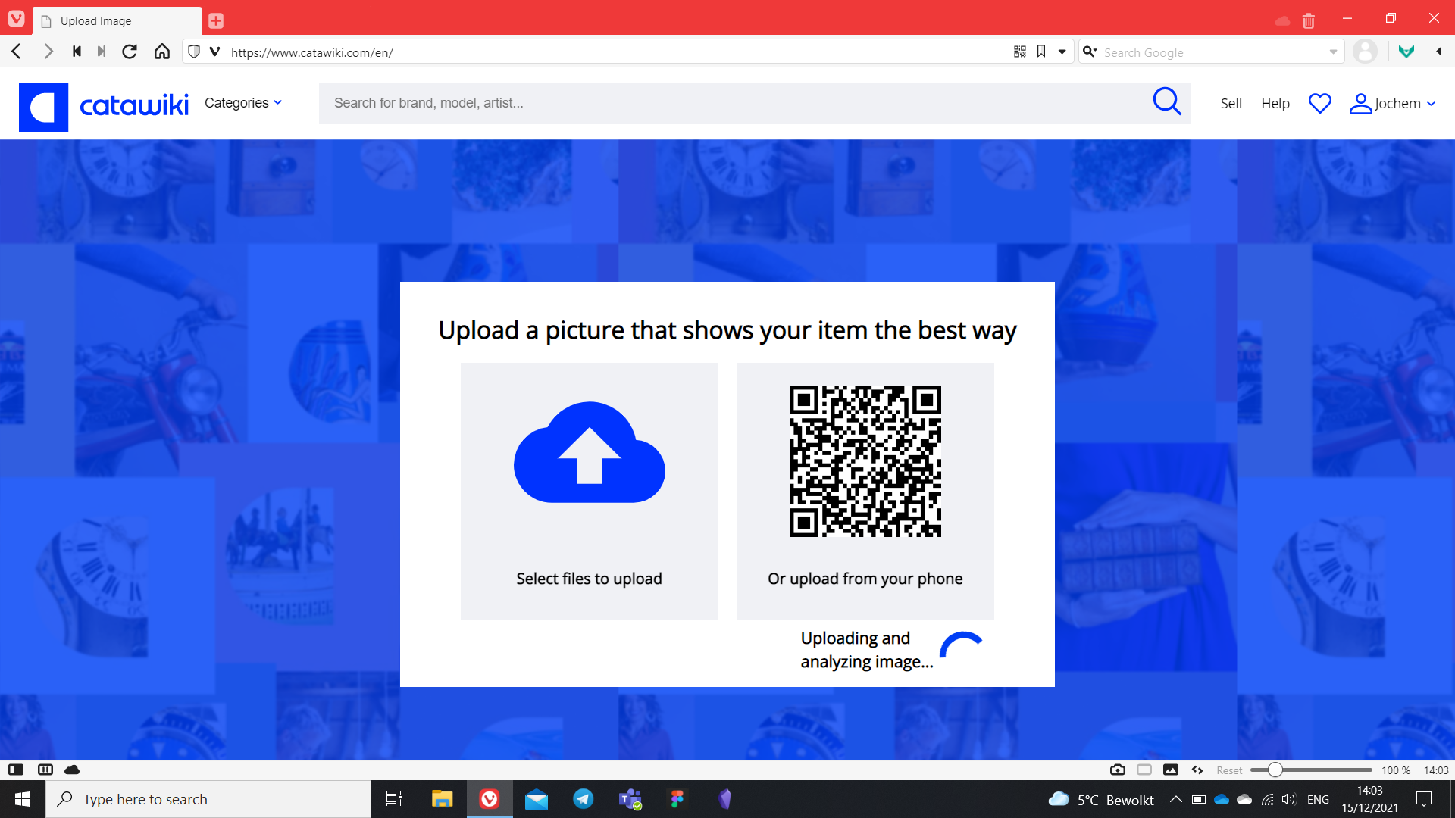Adjust the page zoom slider

[1311, 770]
